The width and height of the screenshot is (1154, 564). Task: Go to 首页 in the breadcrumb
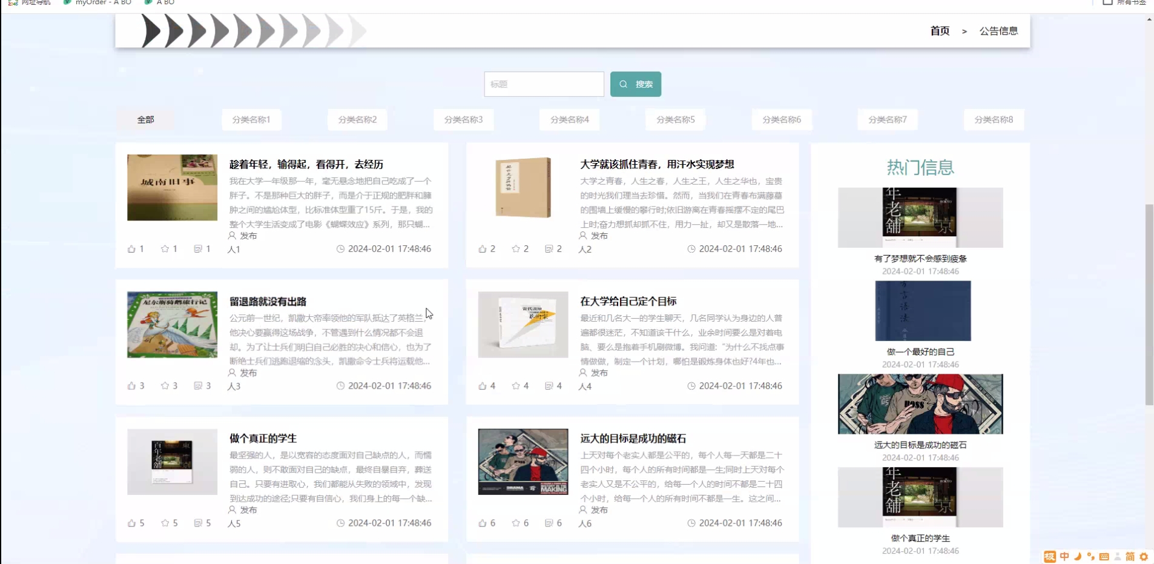[940, 31]
